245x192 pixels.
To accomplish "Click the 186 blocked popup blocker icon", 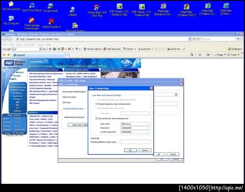I will tap(112, 49).
